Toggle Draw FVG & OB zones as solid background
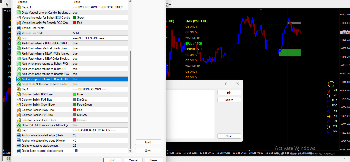The width and height of the screenshot is (350, 162). tap(100, 125)
